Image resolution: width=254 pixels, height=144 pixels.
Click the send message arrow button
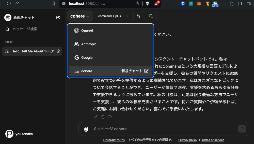click(242, 129)
